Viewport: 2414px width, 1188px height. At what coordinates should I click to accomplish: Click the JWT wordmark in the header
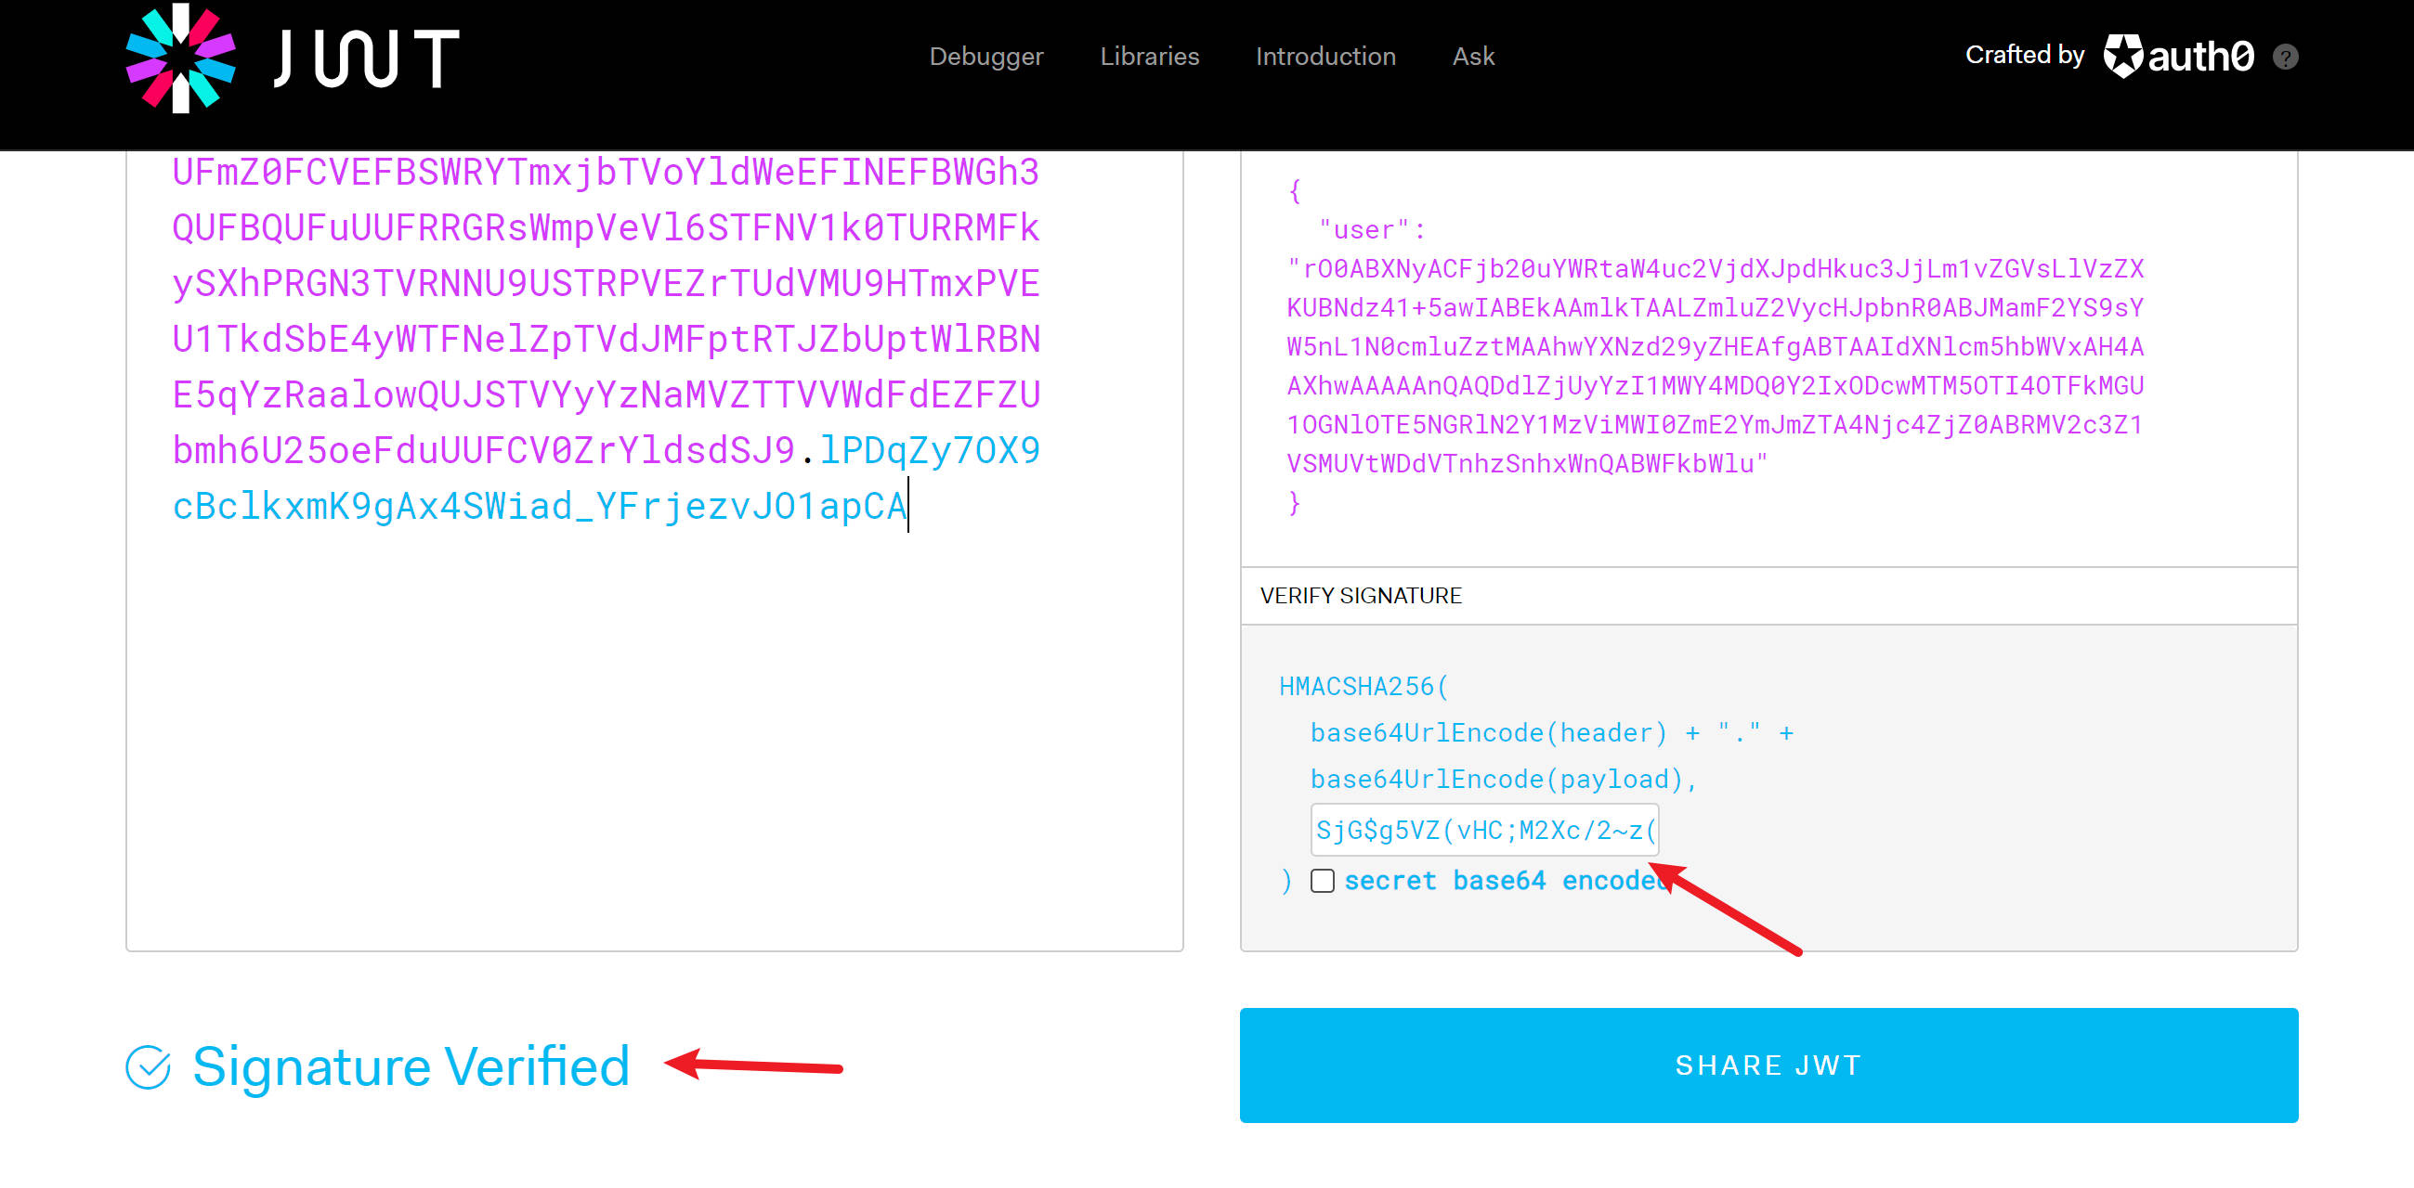pos(366,58)
